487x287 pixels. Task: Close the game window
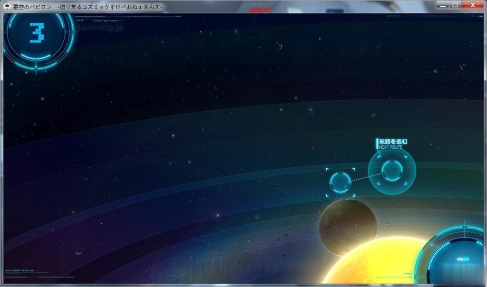click(x=473, y=5)
